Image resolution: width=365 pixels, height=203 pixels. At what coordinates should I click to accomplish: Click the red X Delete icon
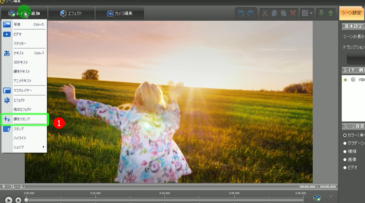pos(293,14)
